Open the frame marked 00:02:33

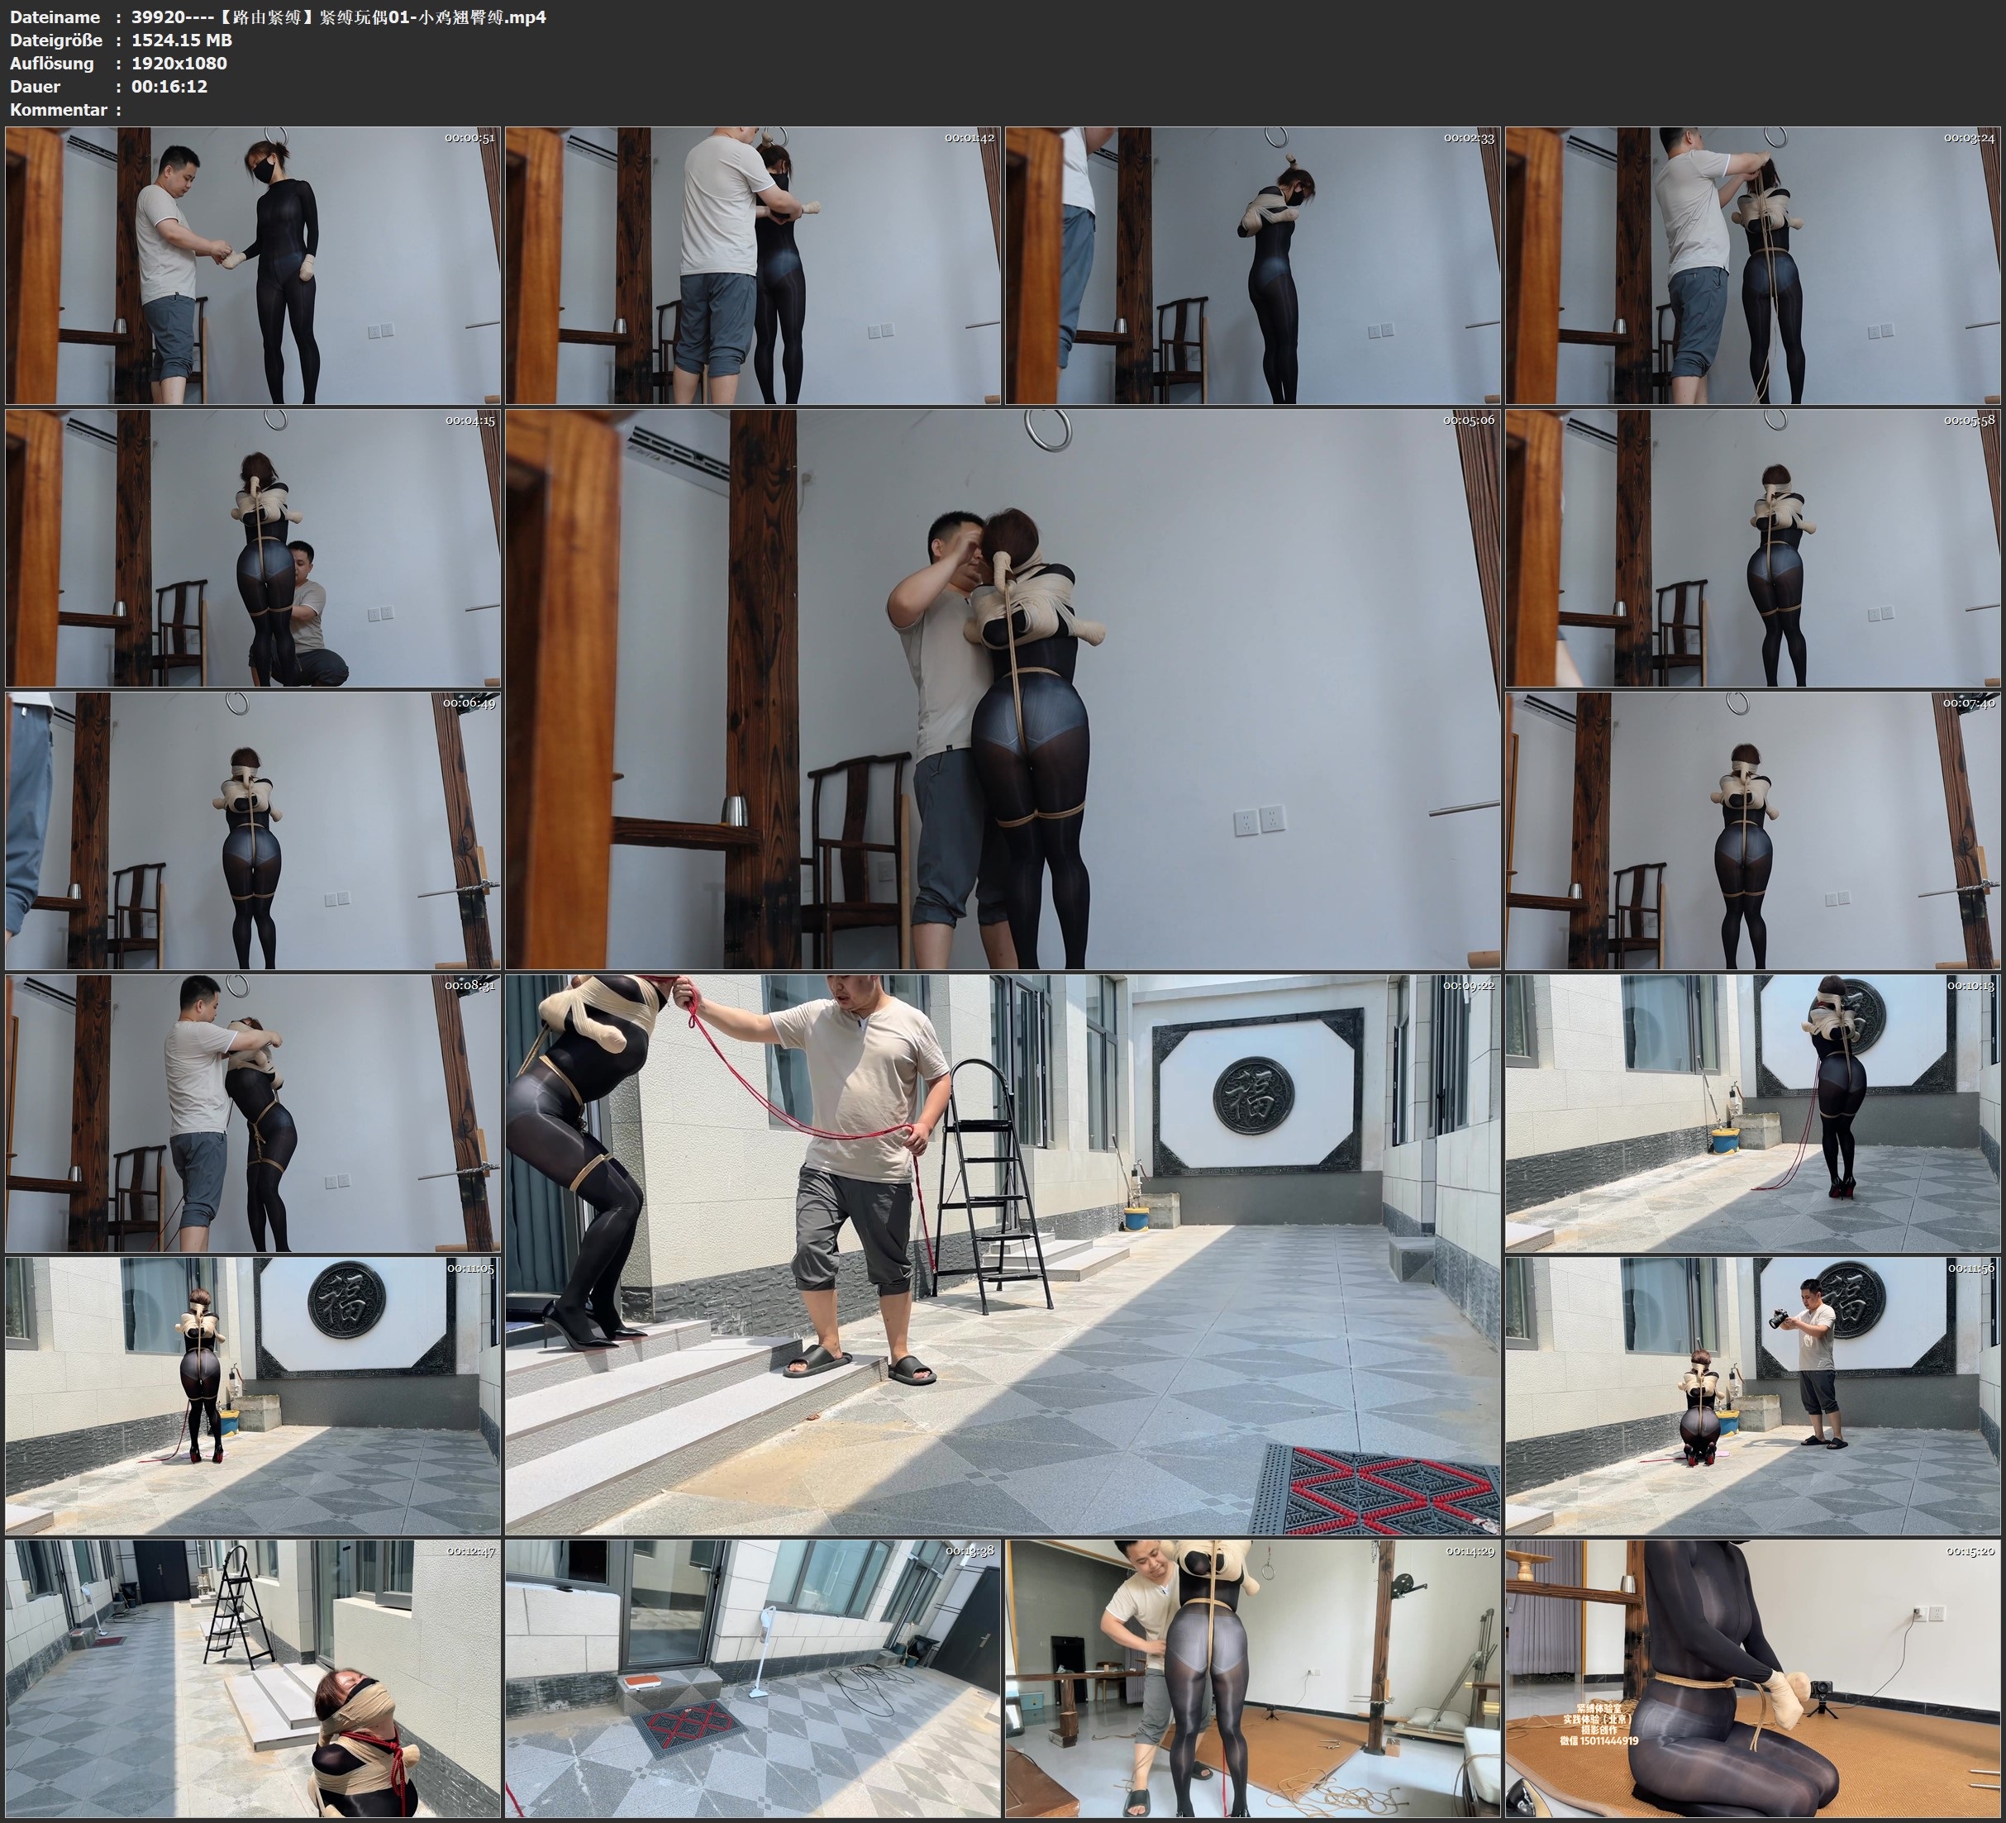(x=1253, y=264)
